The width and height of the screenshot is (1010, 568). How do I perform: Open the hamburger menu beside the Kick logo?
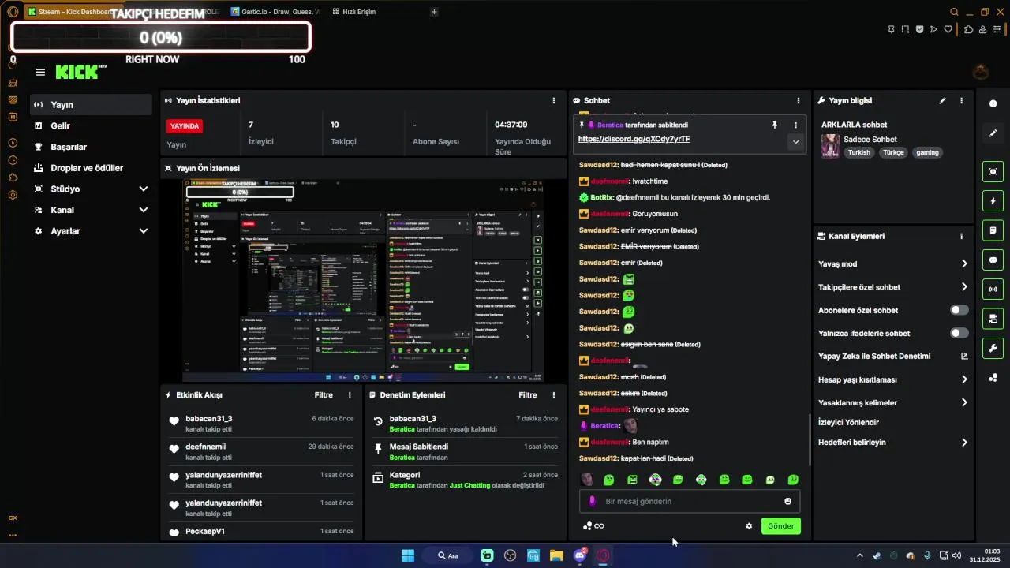coord(40,72)
